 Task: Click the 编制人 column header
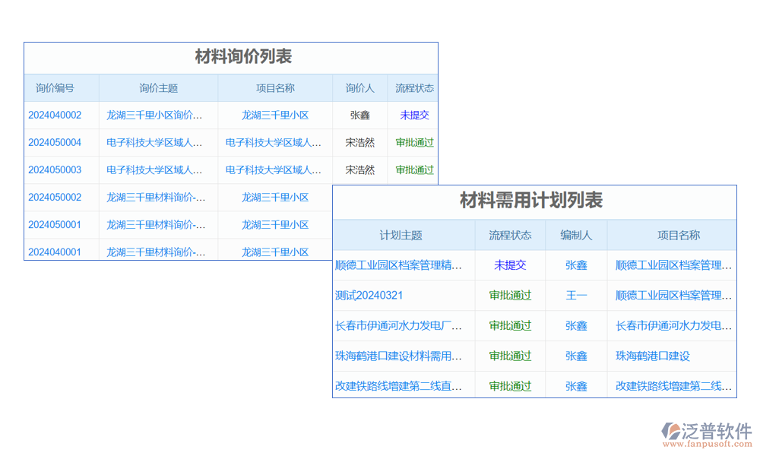576,236
